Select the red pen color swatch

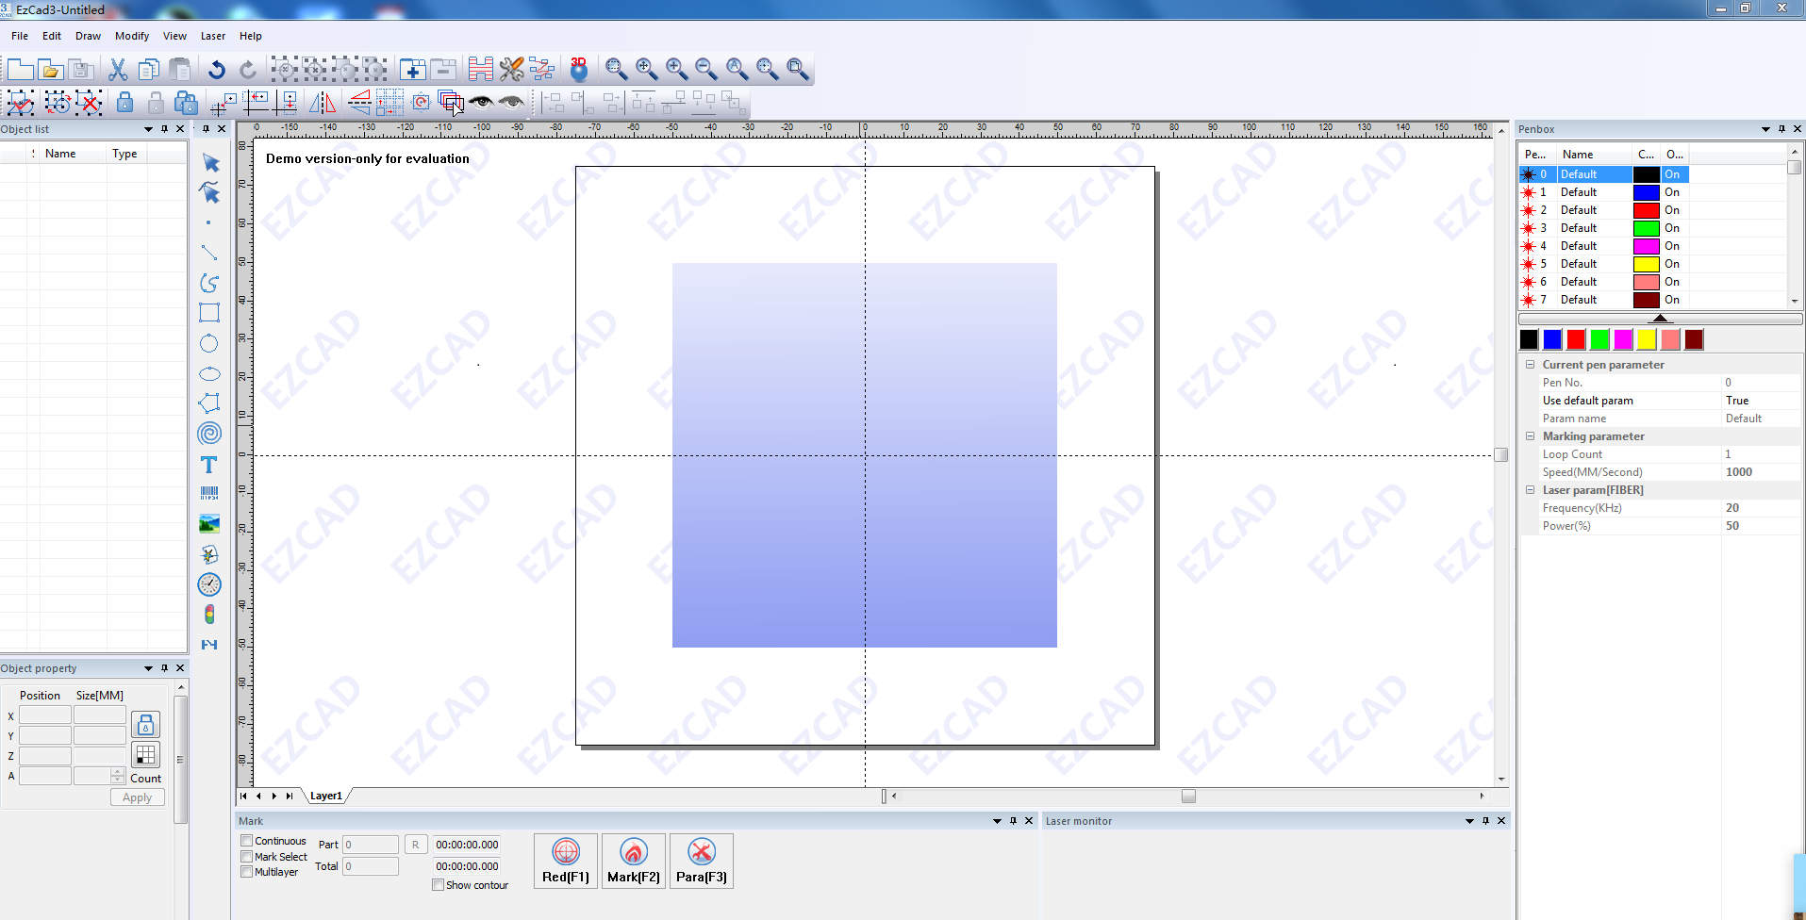(1575, 339)
